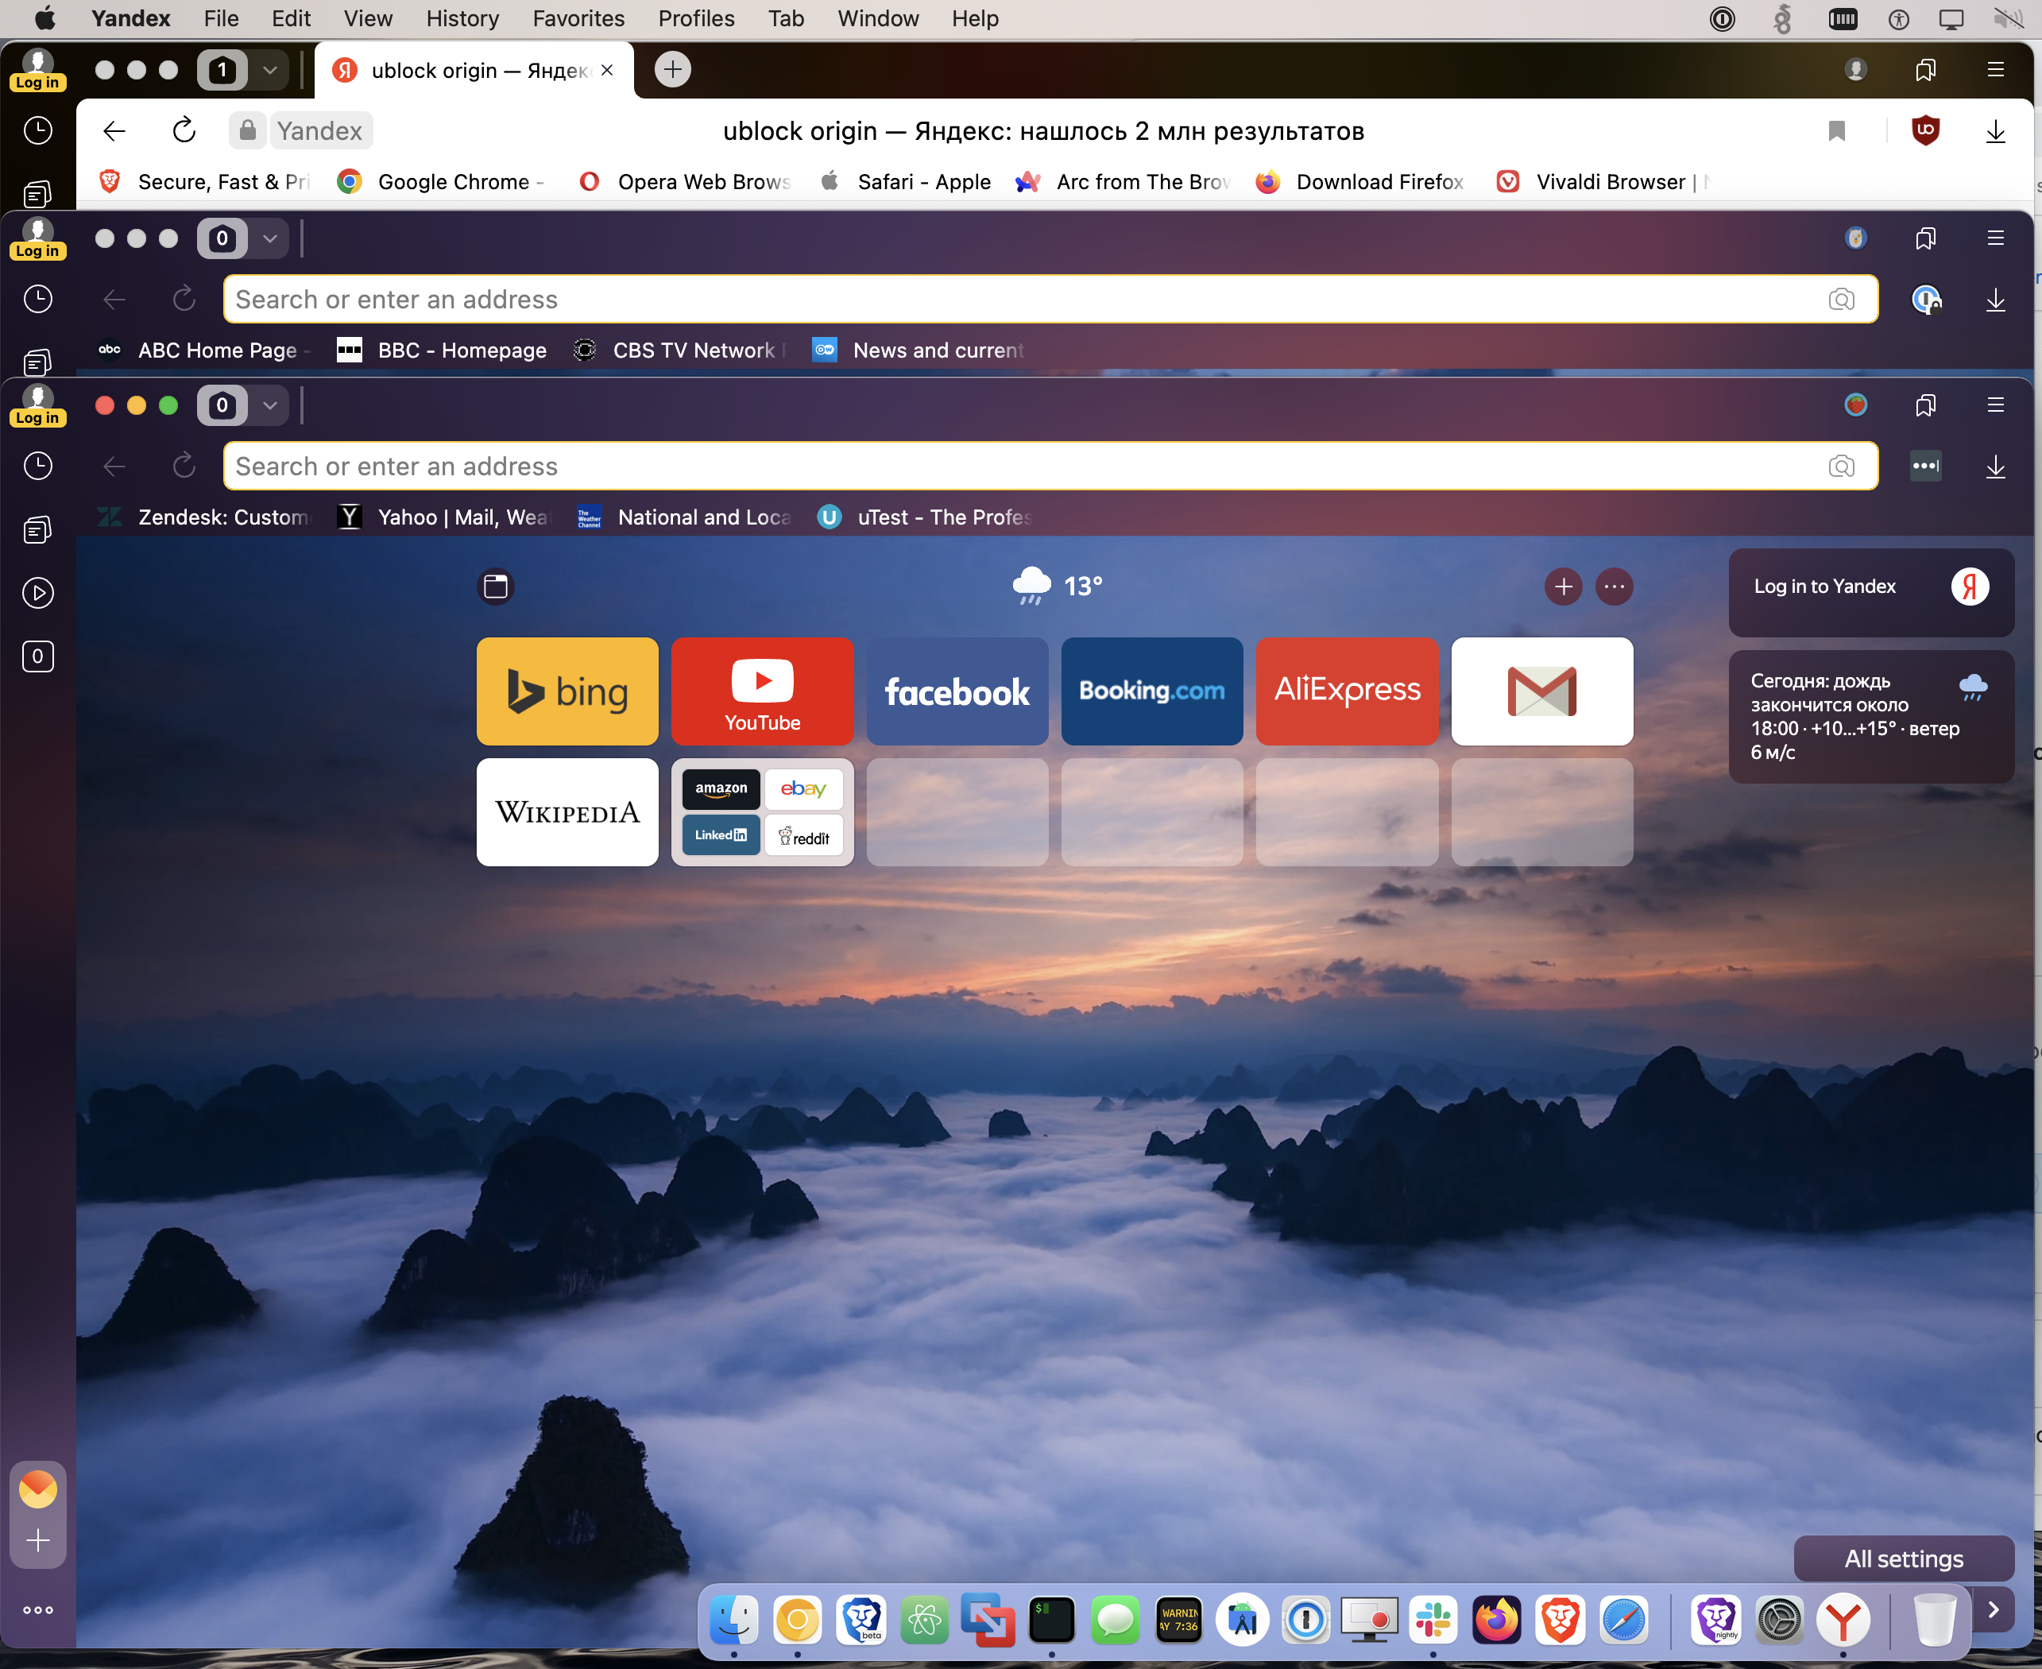The image size is (2042, 1669).
Task: Close the ublock origin tab
Action: tap(607, 70)
